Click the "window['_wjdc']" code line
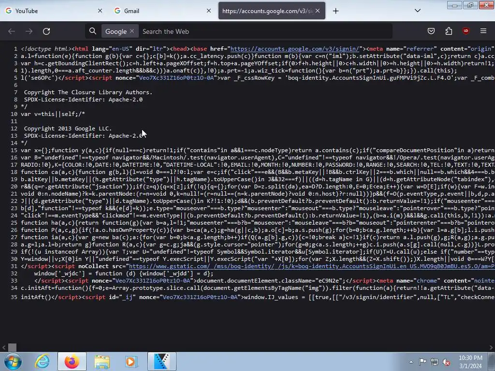 click(x=124, y=273)
